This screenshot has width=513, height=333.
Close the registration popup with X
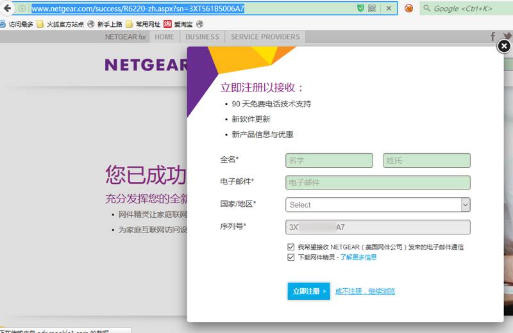coord(504,46)
